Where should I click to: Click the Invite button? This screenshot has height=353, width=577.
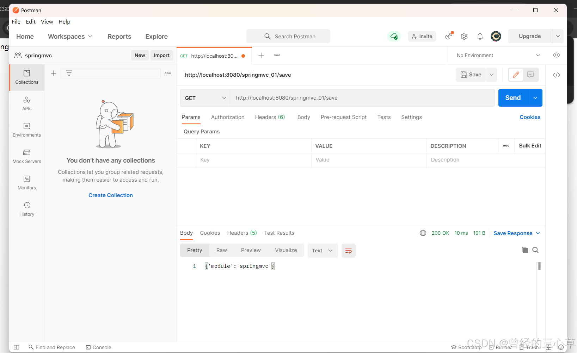pyautogui.click(x=422, y=36)
